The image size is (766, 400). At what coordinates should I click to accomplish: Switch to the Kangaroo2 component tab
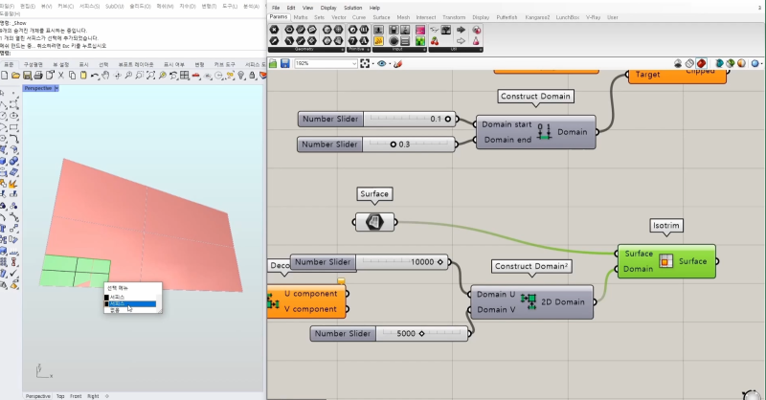(x=537, y=17)
